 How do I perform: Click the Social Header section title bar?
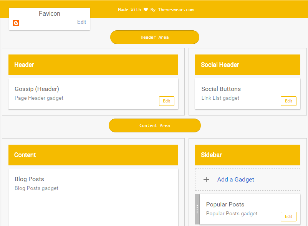click(x=247, y=65)
